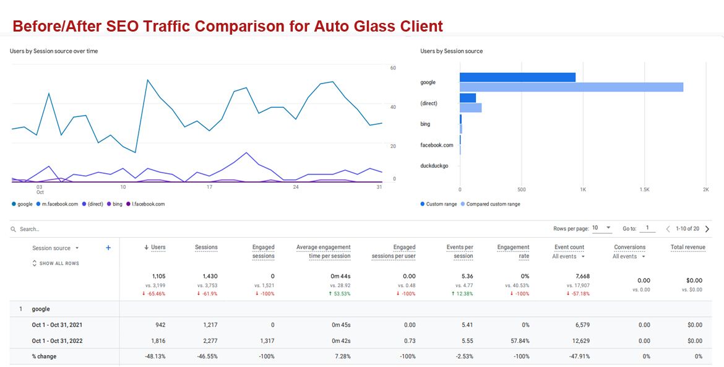Click the down-arrow sort icon beside Users
The height and width of the screenshot is (367, 724).
(x=147, y=248)
